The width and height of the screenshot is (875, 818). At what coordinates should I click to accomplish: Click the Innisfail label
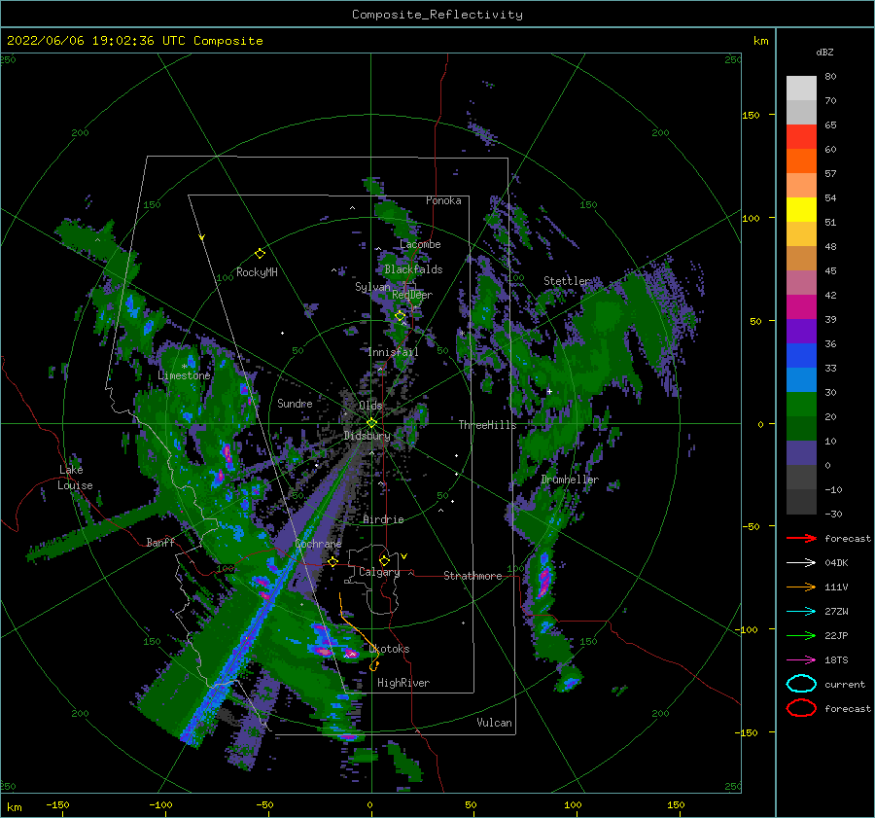click(393, 352)
